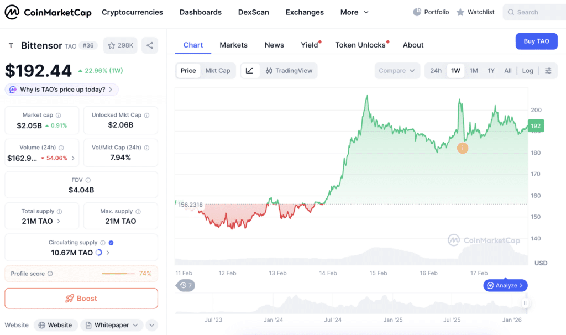Screen dimensions: 566x335
Task: Click the Bittensor T token logo
Action: click(11, 45)
